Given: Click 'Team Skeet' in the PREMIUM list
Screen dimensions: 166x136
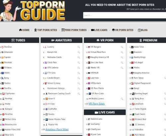Looking at the screenshot, I should [x=140, y=114].
